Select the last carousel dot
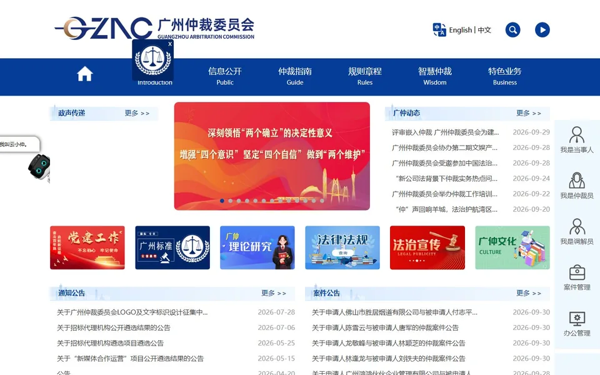Image resolution: width=600 pixels, height=375 pixels. (322, 201)
